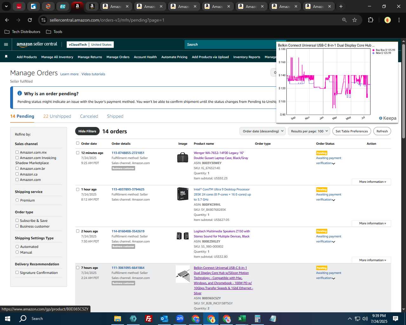Check the Amazon.com.mx sales channel filter
Screen dimensions: 406x325
17,152
